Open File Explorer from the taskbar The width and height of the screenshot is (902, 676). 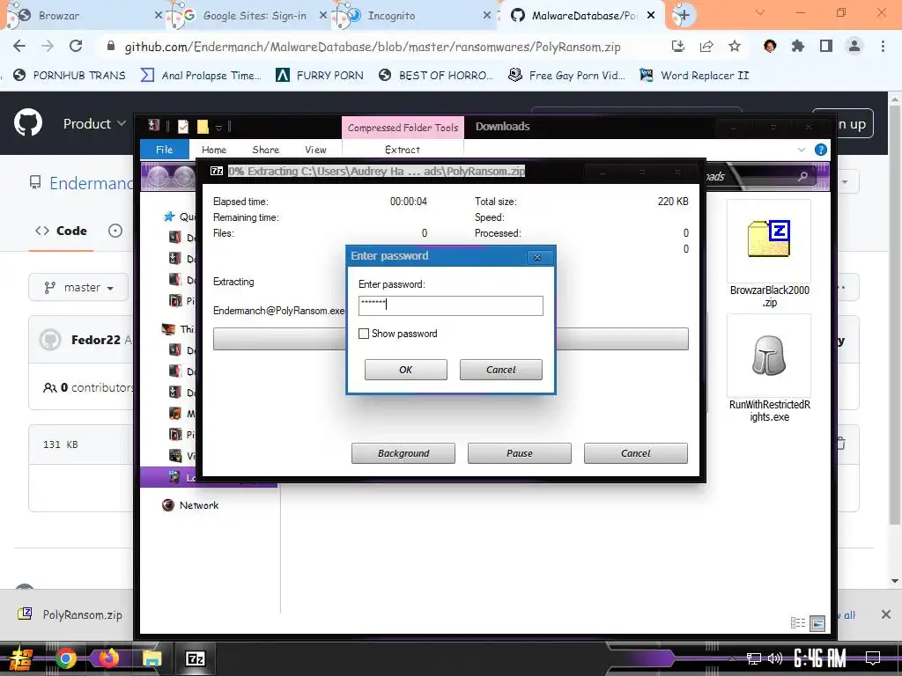pyautogui.click(x=152, y=658)
